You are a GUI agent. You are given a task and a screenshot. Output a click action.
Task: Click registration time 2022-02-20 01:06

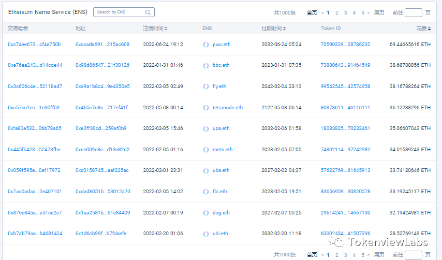(x=163, y=234)
